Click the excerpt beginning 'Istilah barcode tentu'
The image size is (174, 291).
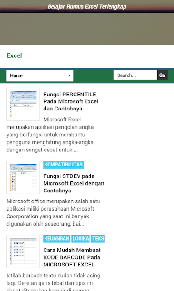tap(53, 282)
